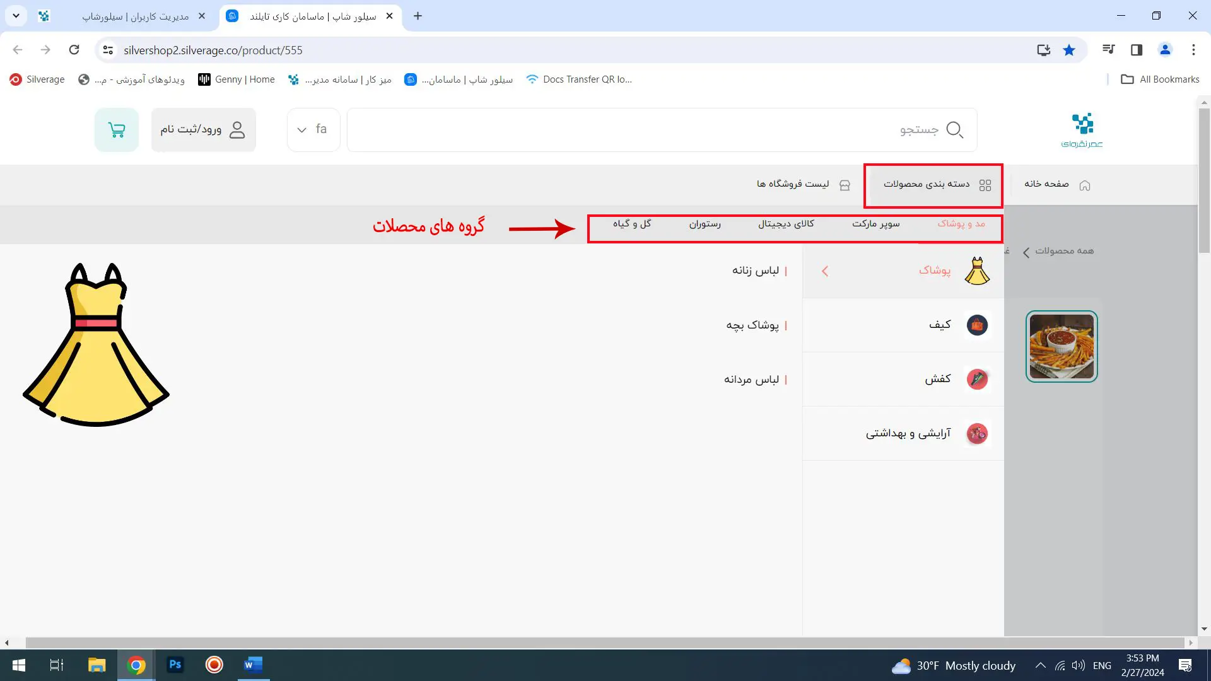This screenshot has width=1211, height=681.
Task: Click the yellow dress icon beside پوشاک
Action: pos(977,271)
